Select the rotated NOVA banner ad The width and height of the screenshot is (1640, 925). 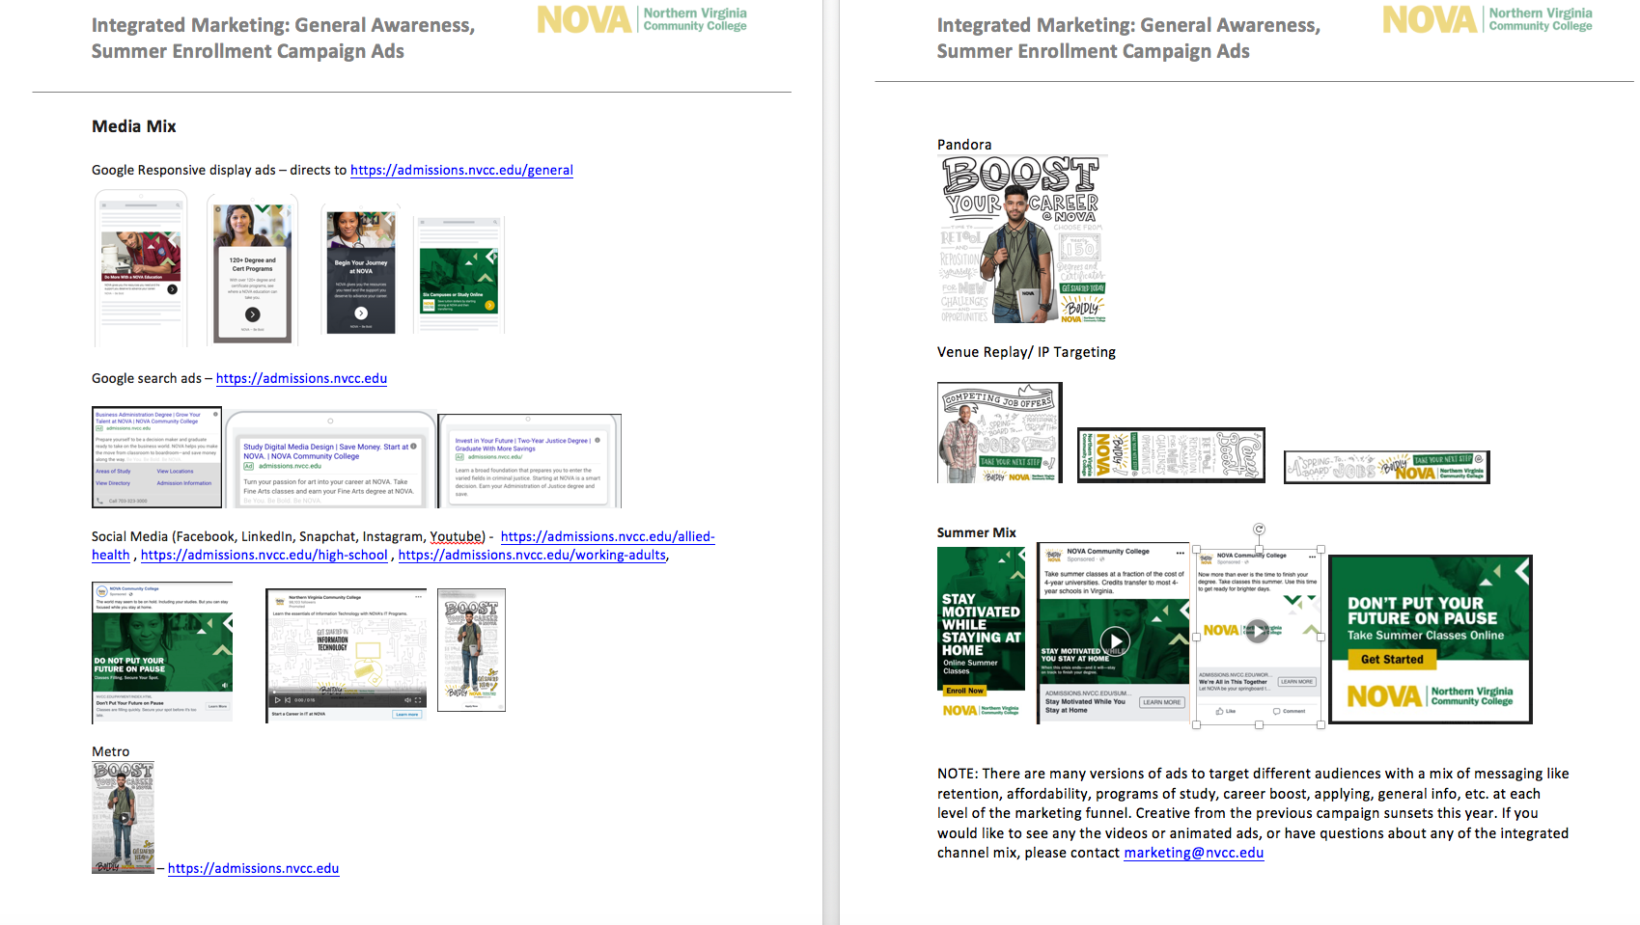[1171, 455]
